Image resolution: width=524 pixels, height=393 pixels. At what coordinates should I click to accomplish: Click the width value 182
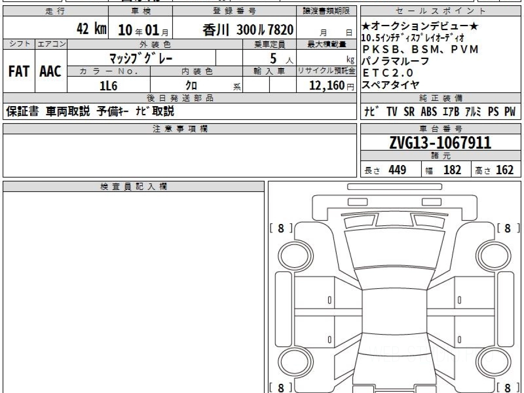452,170
